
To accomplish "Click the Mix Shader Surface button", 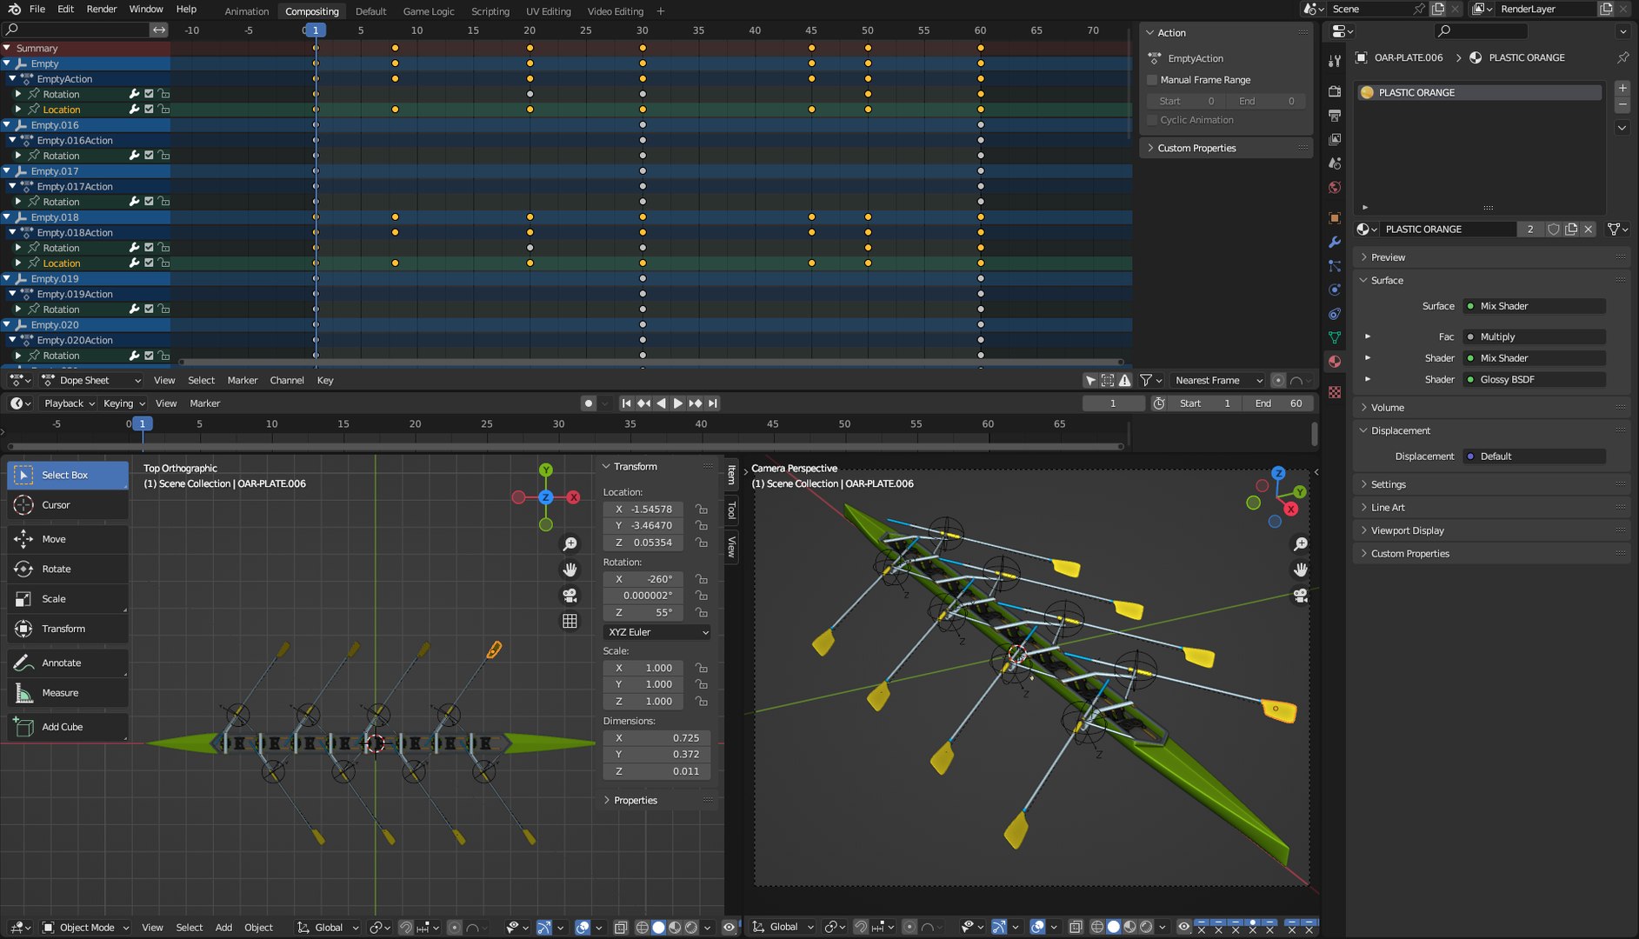I will [x=1535, y=306].
